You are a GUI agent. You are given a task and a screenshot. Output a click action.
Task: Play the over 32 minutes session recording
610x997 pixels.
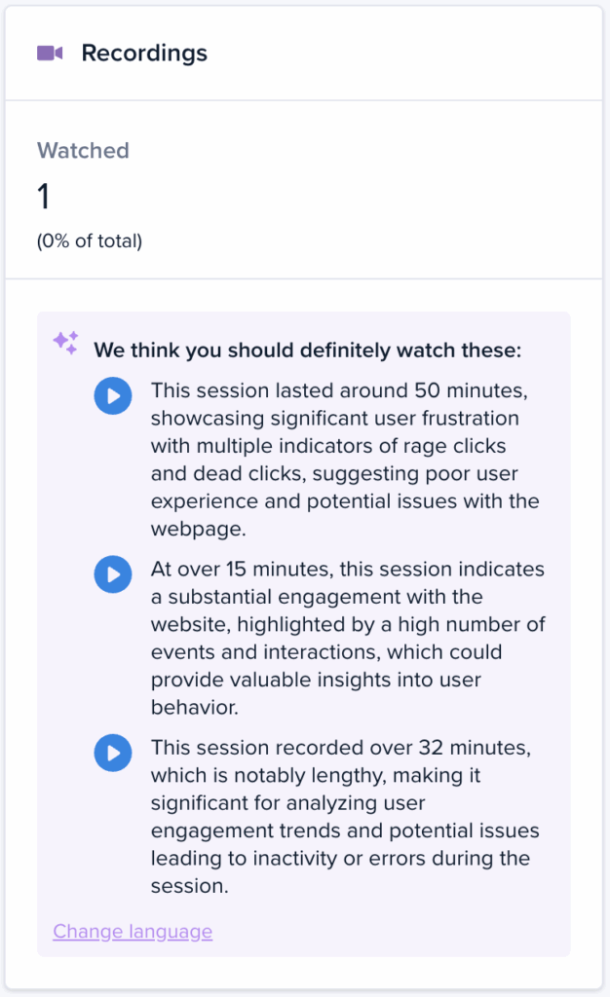pos(113,753)
